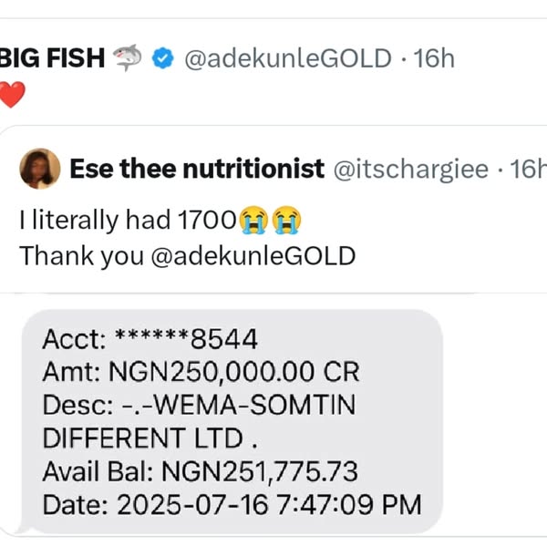Click the Acct ******8544 line
The width and height of the screenshot is (547, 547).
point(150,340)
